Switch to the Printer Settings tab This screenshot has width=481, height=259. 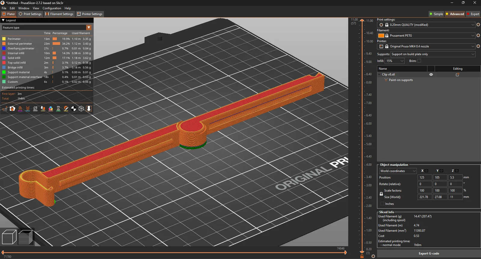pyautogui.click(x=90, y=14)
